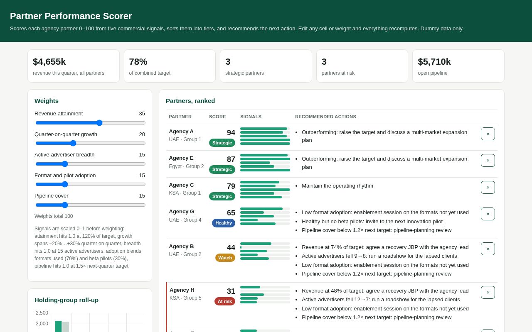Click Agency B's score of 44

coord(231,248)
